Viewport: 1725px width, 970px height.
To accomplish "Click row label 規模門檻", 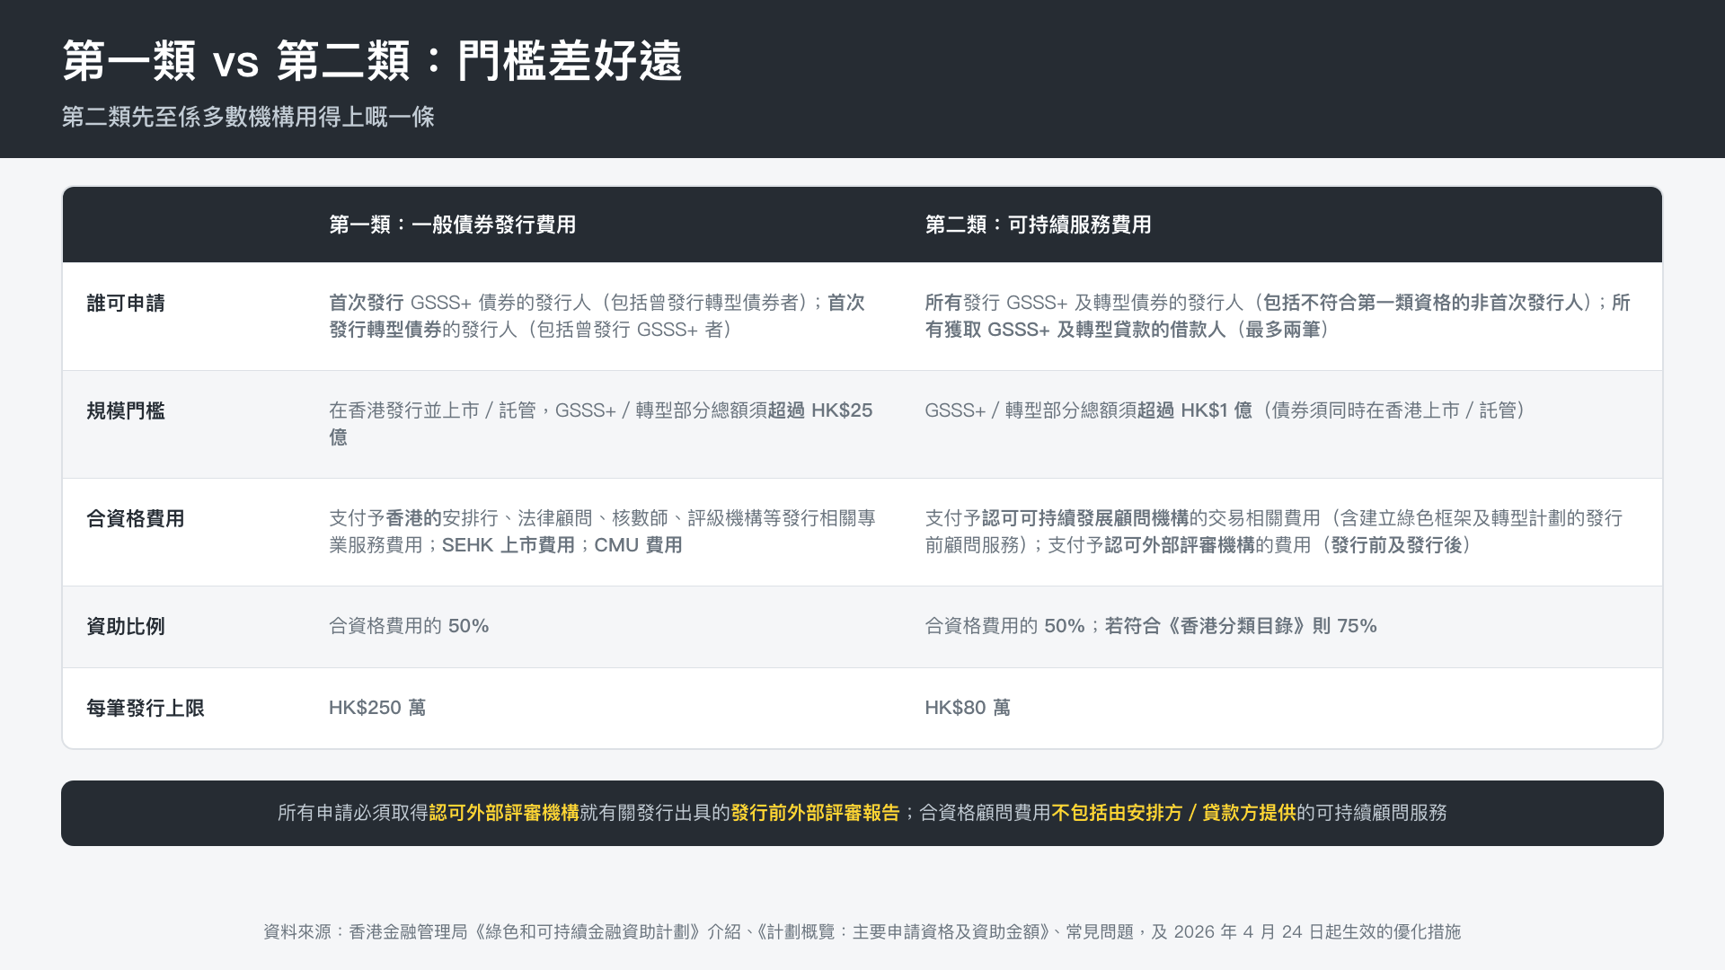I will pyautogui.click(x=126, y=411).
